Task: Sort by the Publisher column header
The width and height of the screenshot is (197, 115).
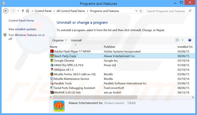Action: (140, 47)
